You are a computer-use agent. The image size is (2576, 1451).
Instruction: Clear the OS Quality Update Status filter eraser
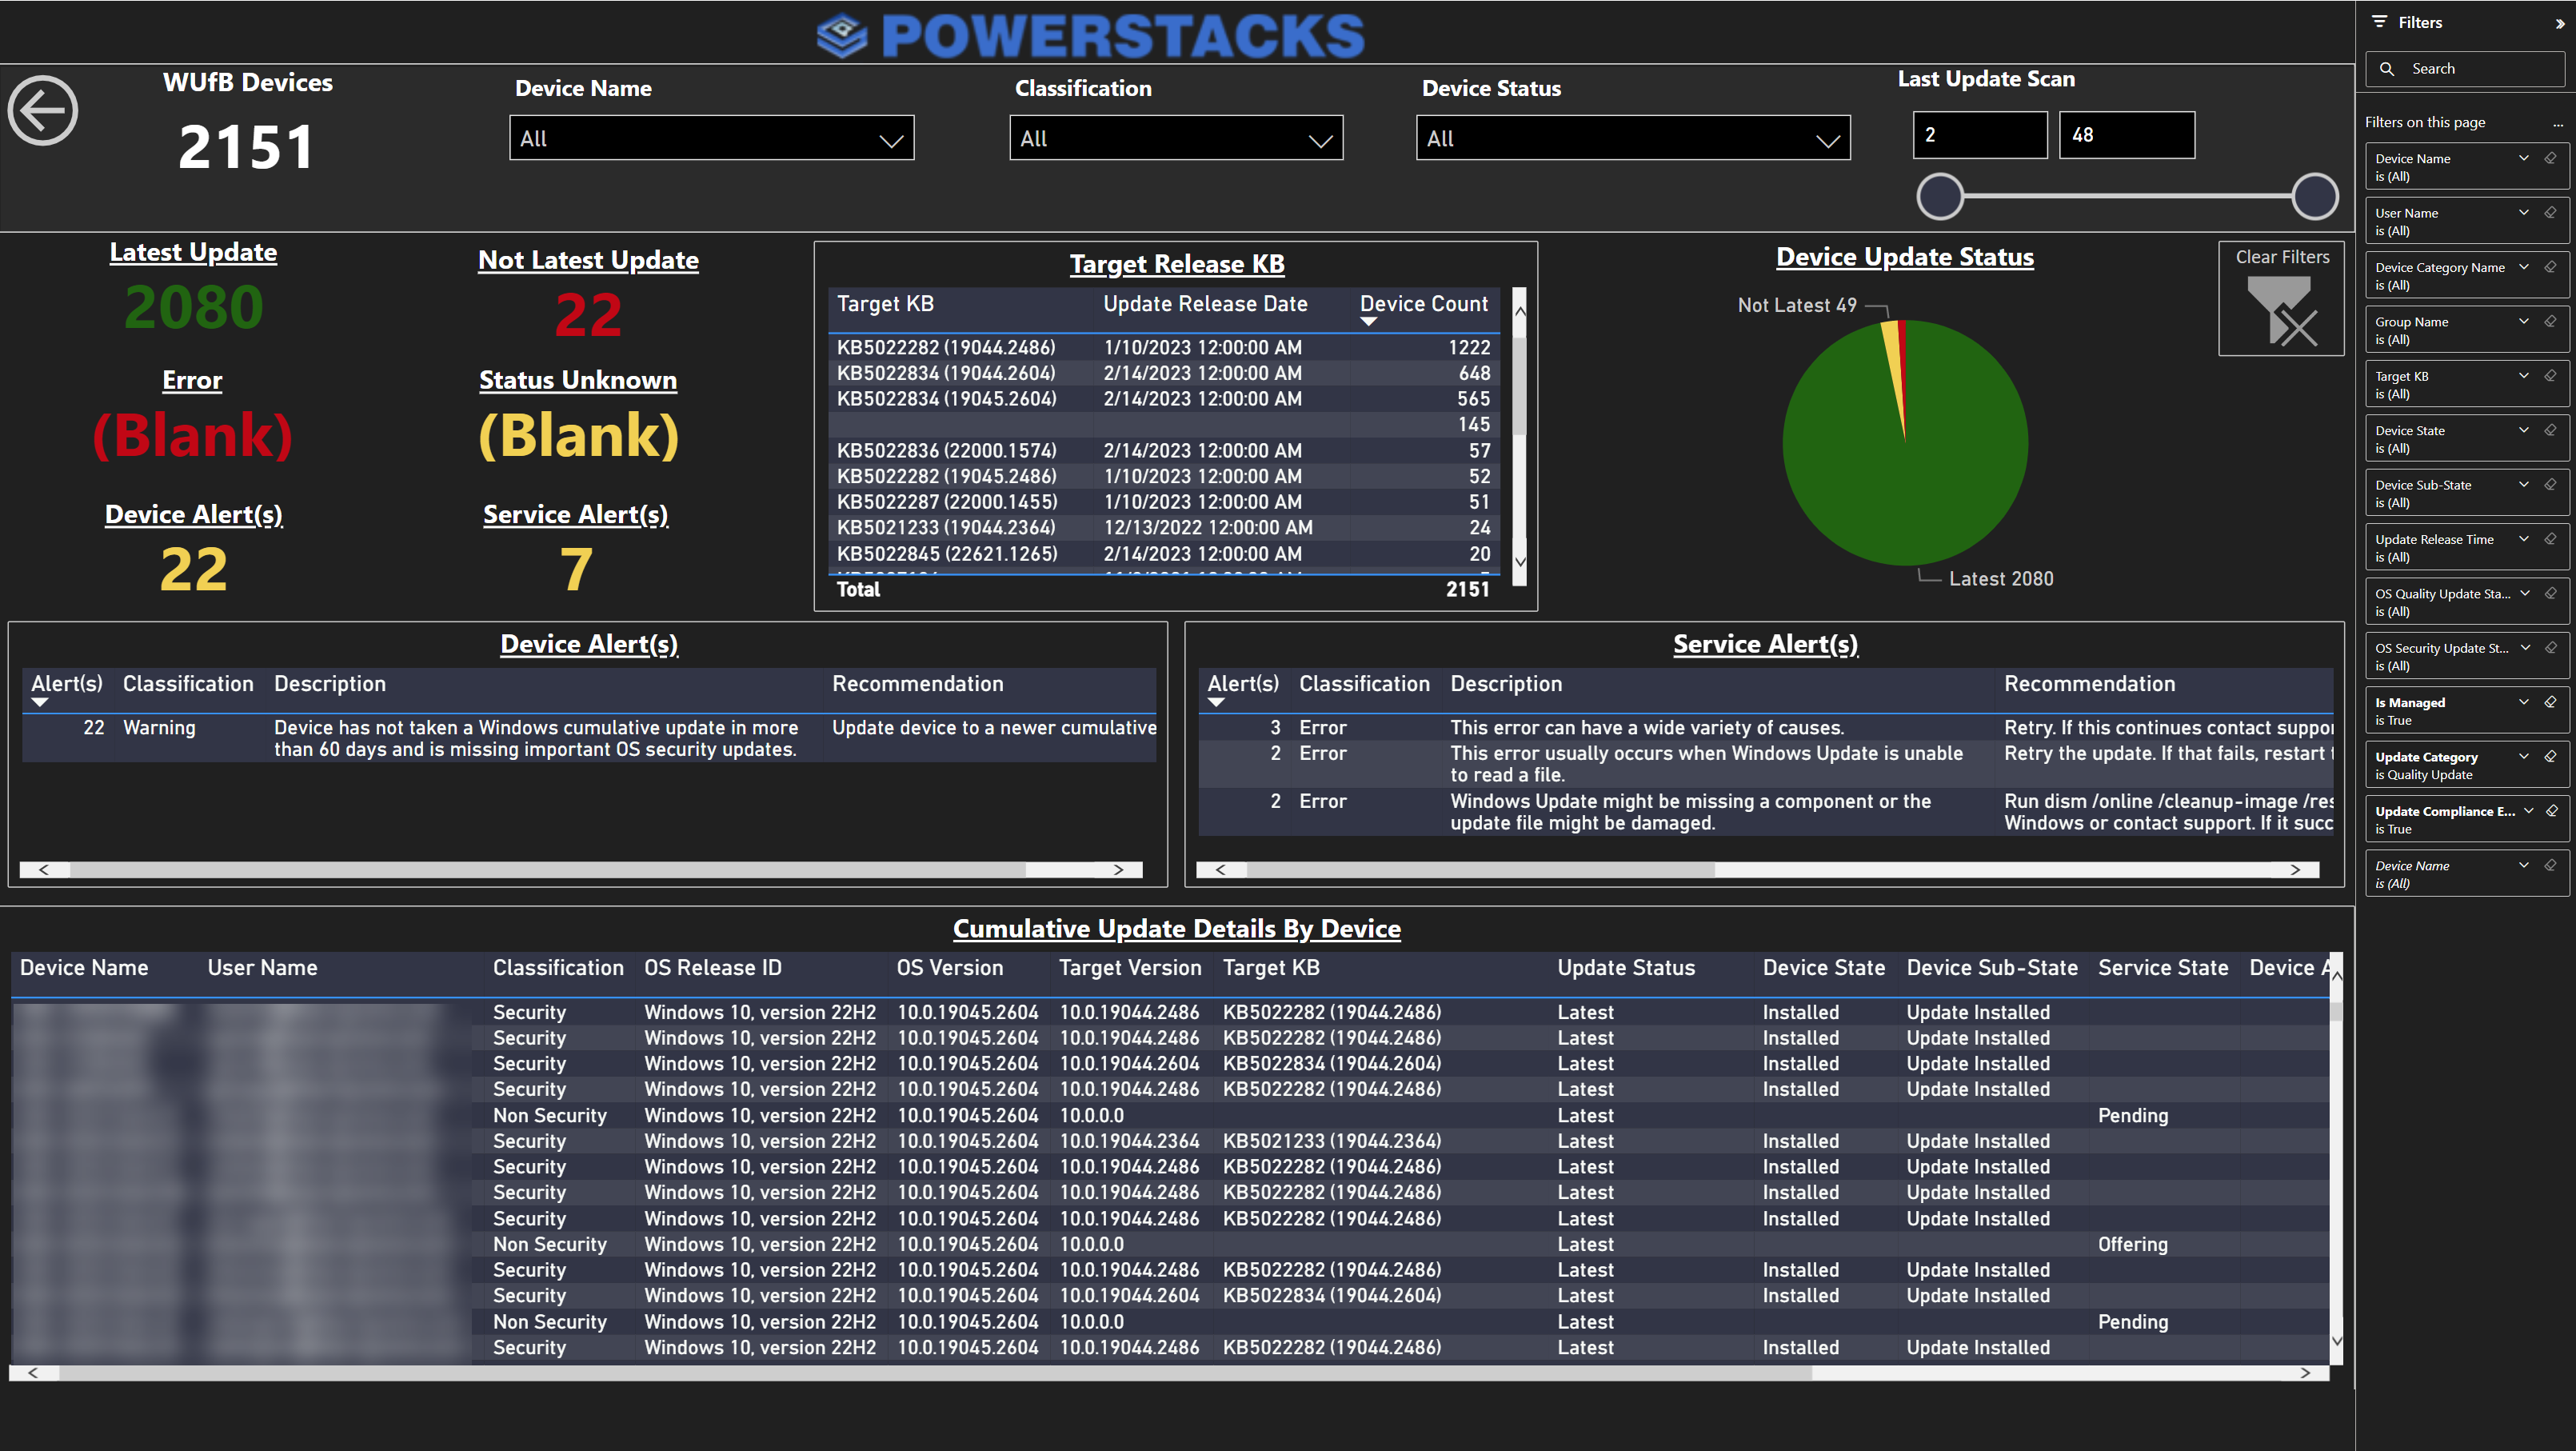2551,593
